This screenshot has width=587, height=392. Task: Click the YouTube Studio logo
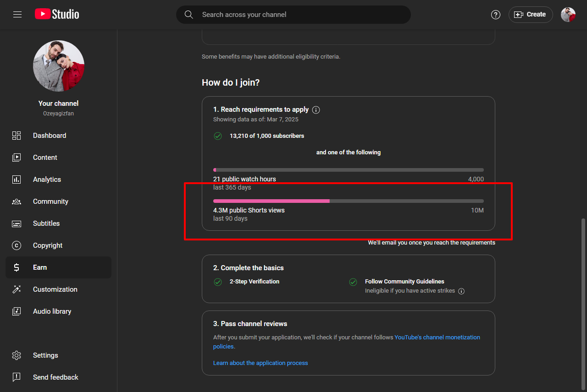click(57, 14)
